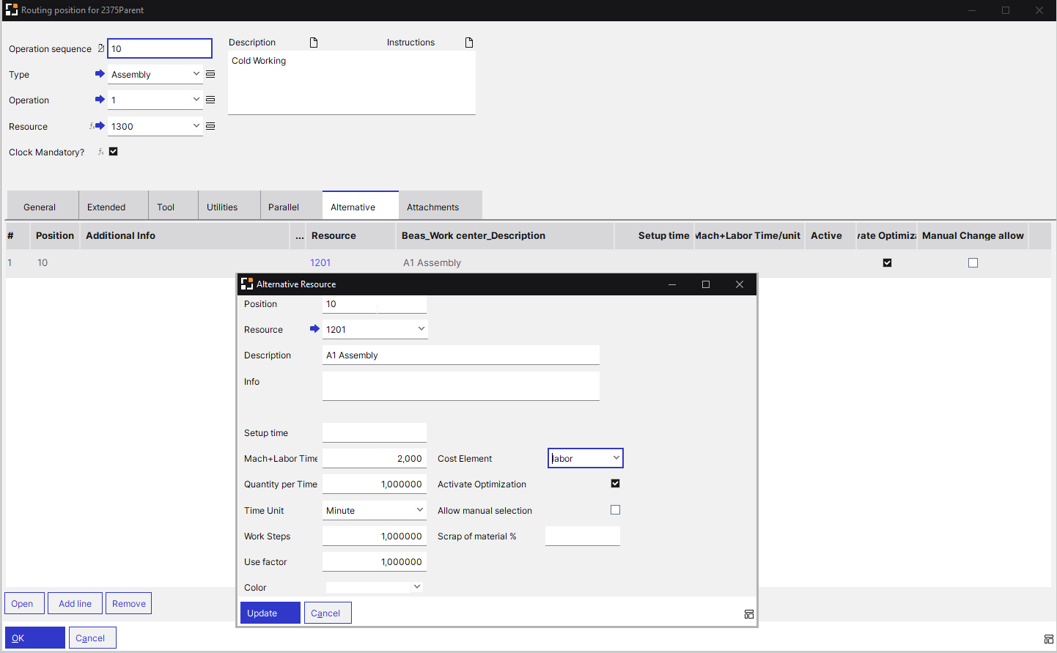Disable Activate Optimization in the dialog
The height and width of the screenshot is (653, 1057).
[615, 484]
